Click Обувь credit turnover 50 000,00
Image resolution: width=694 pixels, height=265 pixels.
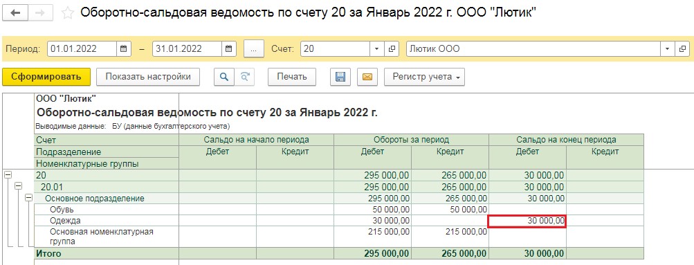[450, 209]
